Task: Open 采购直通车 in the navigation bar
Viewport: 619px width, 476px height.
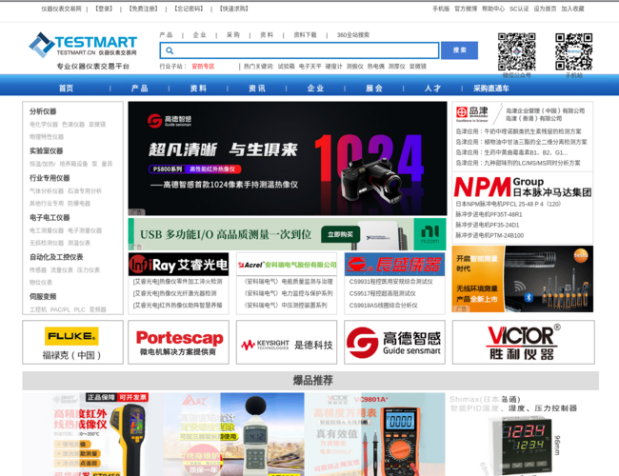Action: (x=491, y=88)
